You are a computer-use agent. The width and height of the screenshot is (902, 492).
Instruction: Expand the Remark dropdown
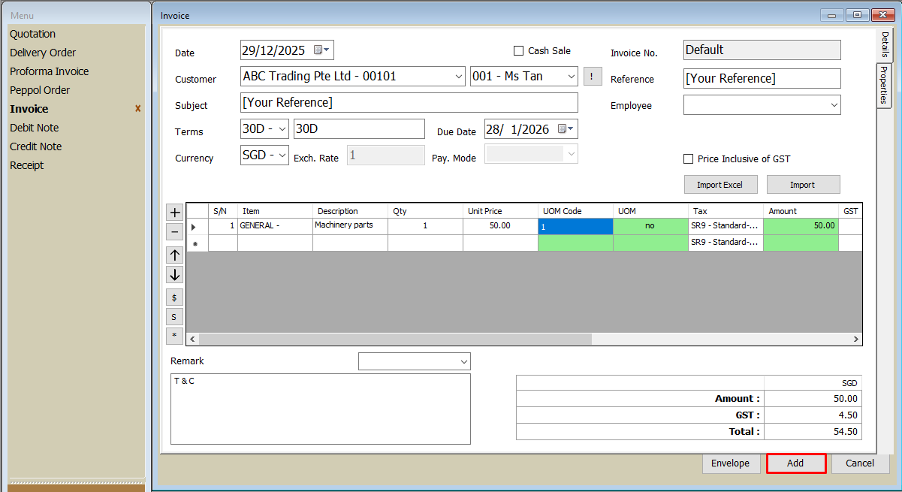coord(463,362)
